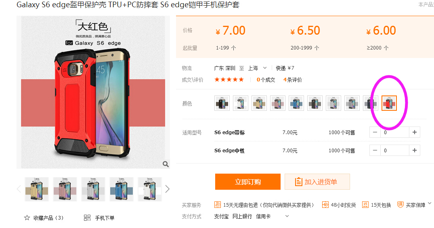Increase quantity for S6 edge中性

pyautogui.click(x=414, y=150)
